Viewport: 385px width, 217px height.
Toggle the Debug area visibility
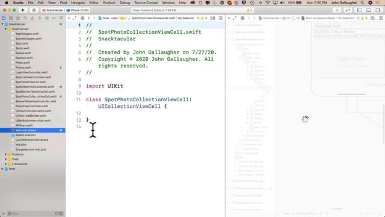coord(369,10)
